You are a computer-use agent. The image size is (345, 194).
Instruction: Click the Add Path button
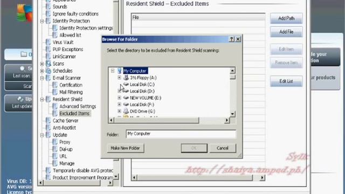286,18
